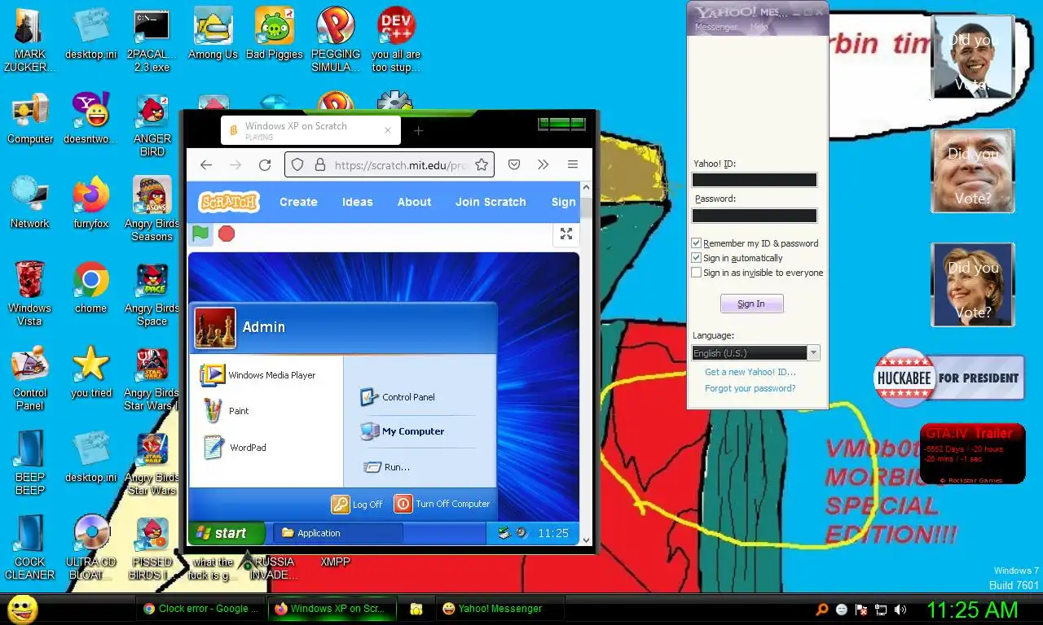Click the smiley Start orb on taskbar
This screenshot has width=1043, height=625.
click(x=23, y=609)
